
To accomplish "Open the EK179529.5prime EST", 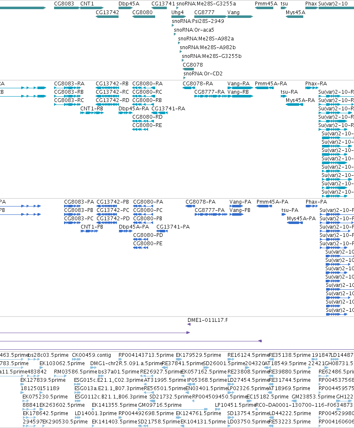I will tap(179, 359).
